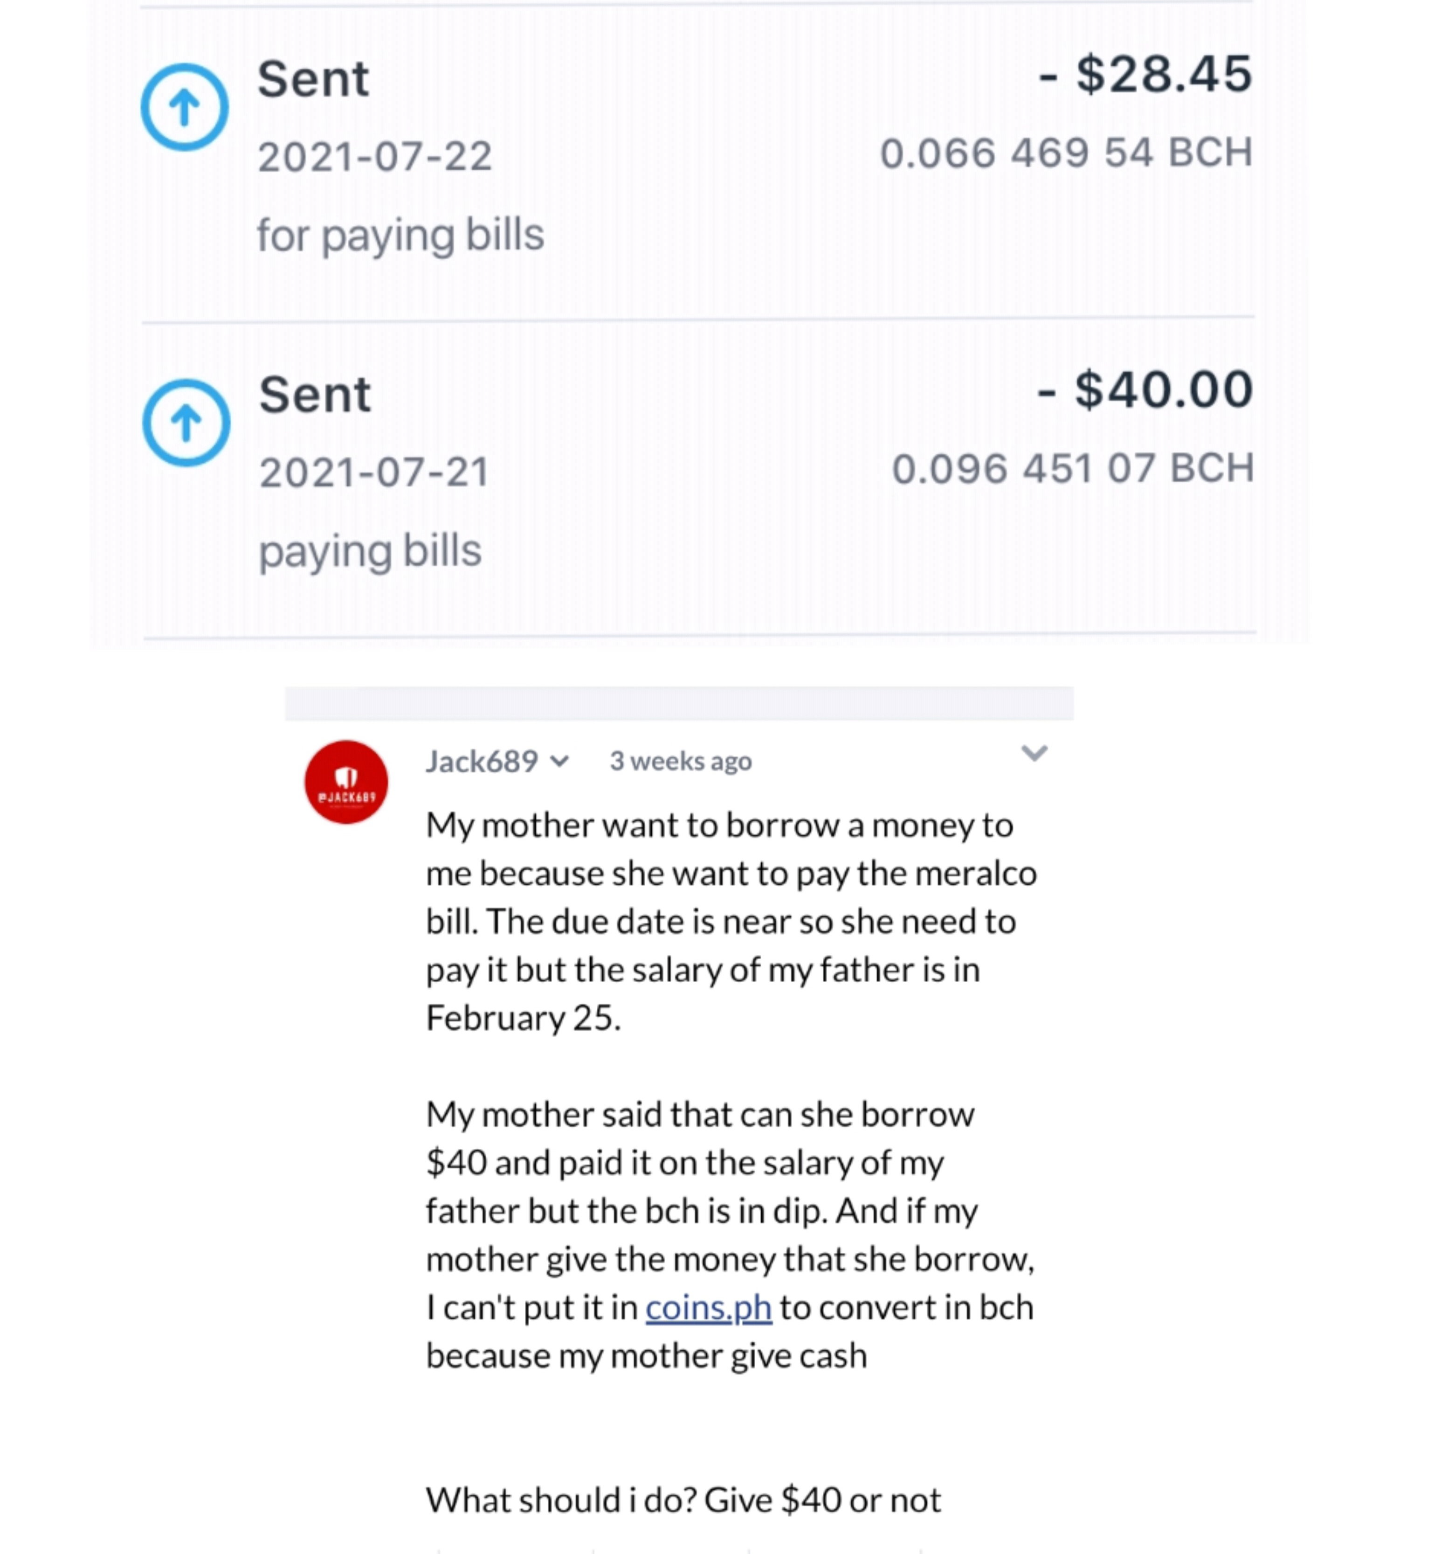The image size is (1448, 1554).
Task: Follow the coins.ph hyperlink
Action: (709, 1307)
